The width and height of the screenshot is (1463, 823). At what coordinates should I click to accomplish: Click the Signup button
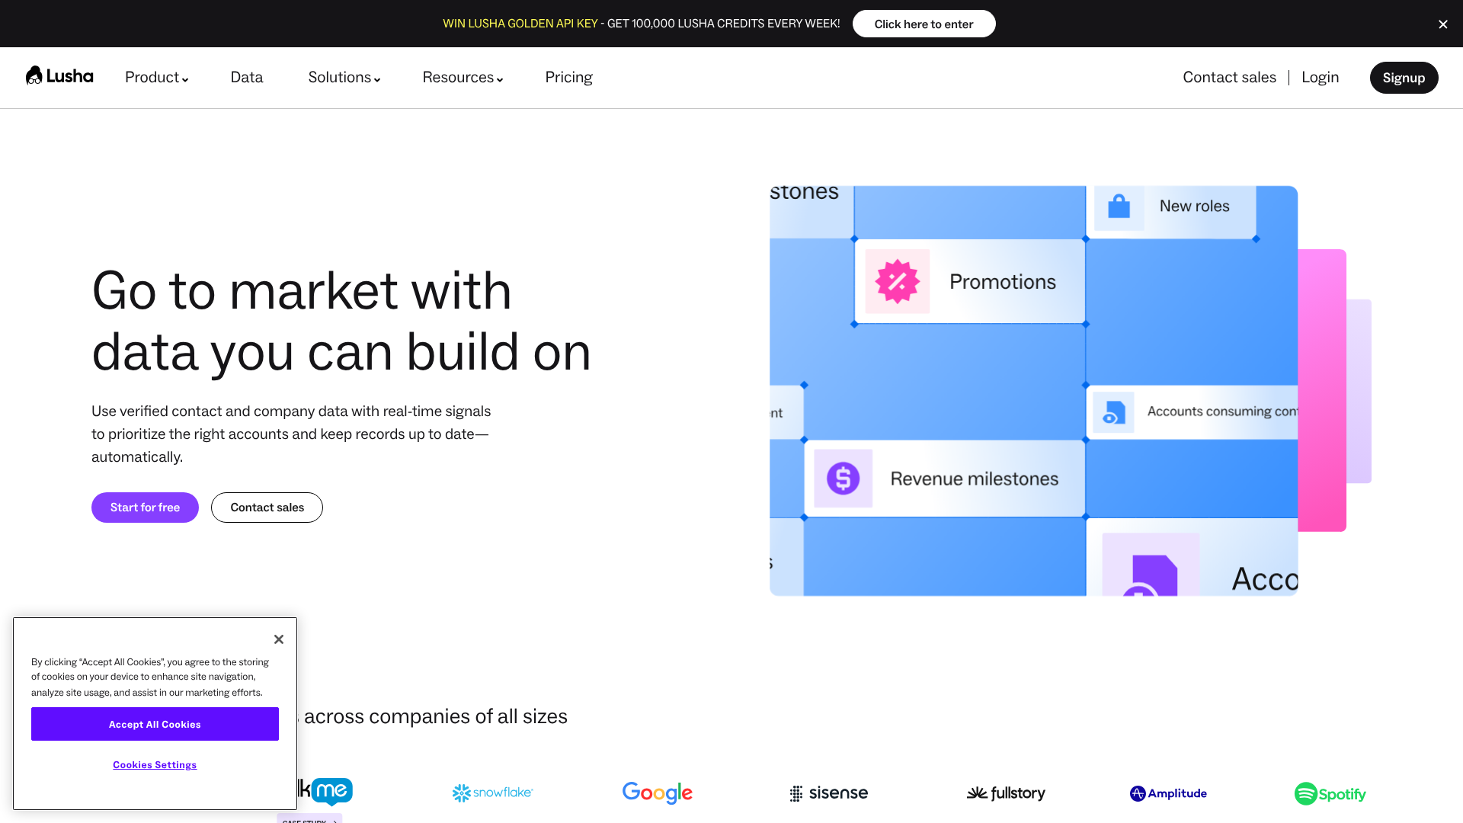[x=1404, y=77]
